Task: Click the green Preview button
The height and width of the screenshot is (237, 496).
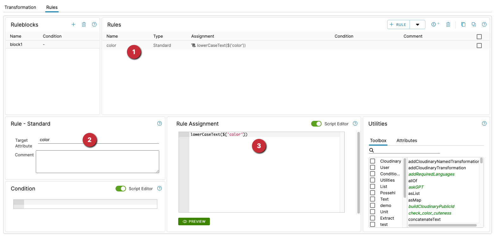Action: click(x=194, y=221)
